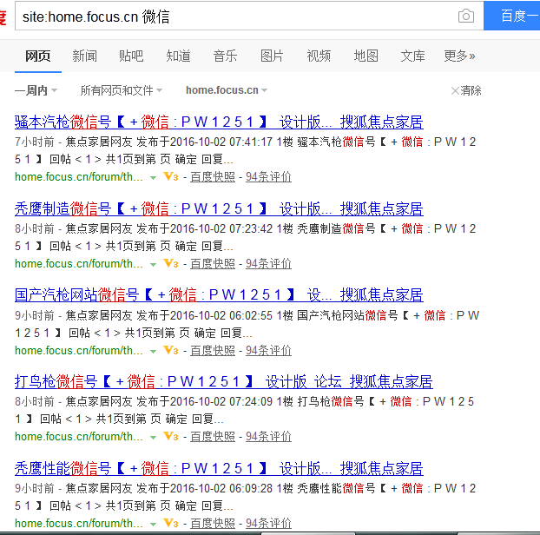Open 百度快照 for the 打鸟枪 result

pos(213,437)
